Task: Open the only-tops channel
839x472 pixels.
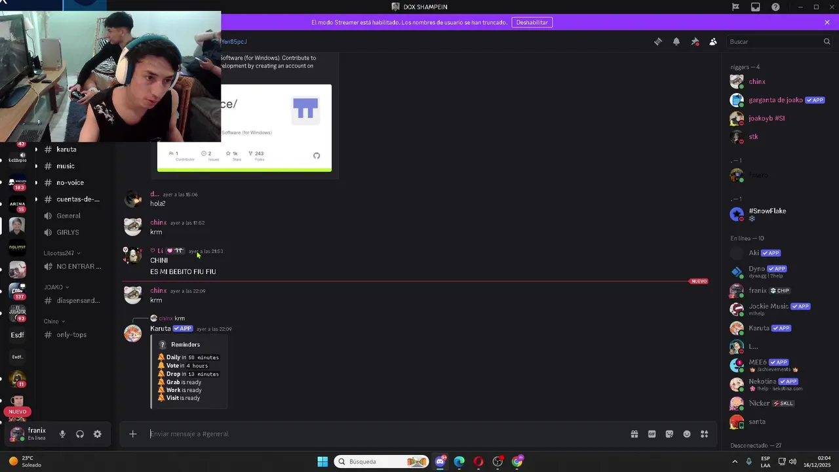Action: [x=73, y=335]
